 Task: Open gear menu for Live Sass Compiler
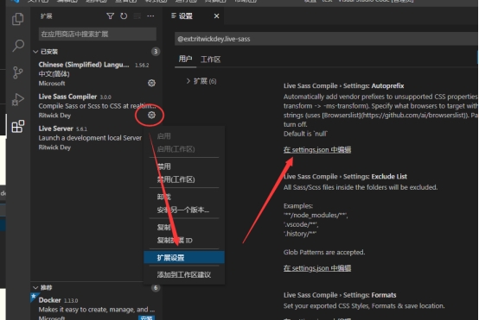151,115
